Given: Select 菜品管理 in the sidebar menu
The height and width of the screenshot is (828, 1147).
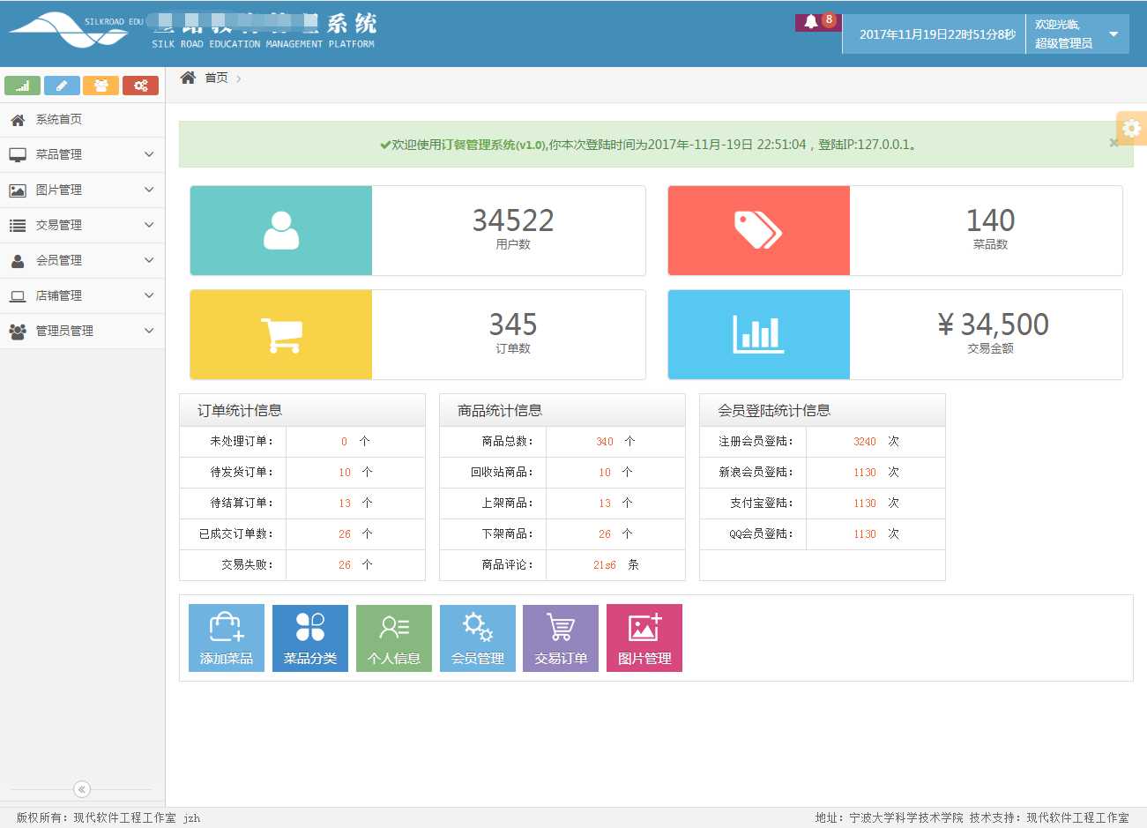Looking at the screenshot, I should click(x=82, y=154).
